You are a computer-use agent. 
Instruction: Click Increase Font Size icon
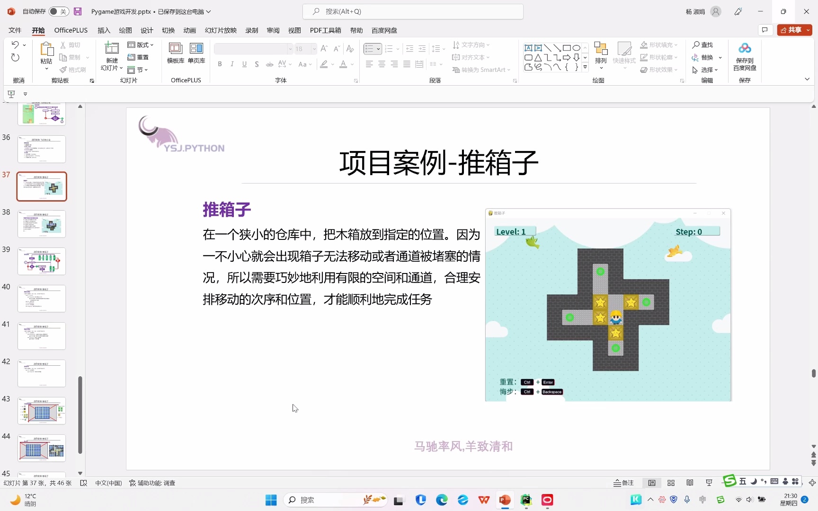324,49
